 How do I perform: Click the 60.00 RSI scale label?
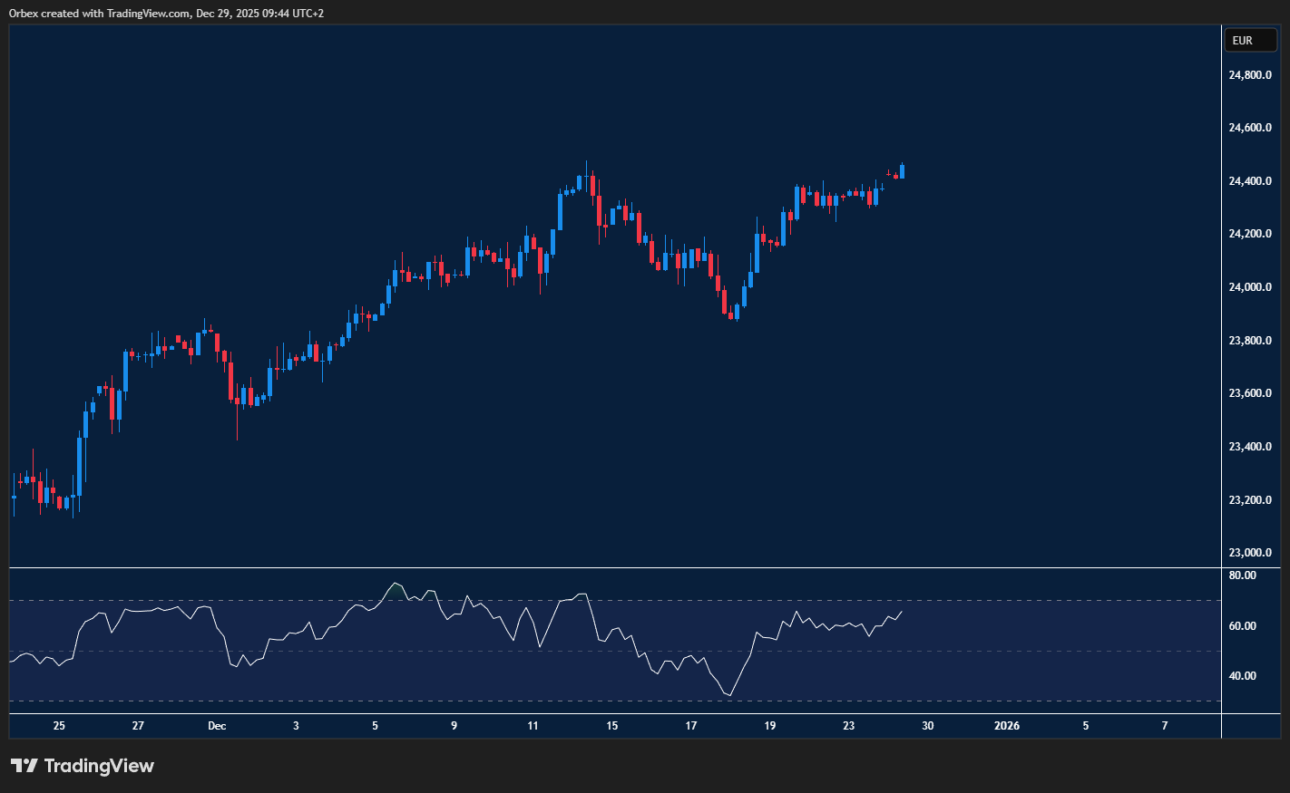tap(1243, 626)
